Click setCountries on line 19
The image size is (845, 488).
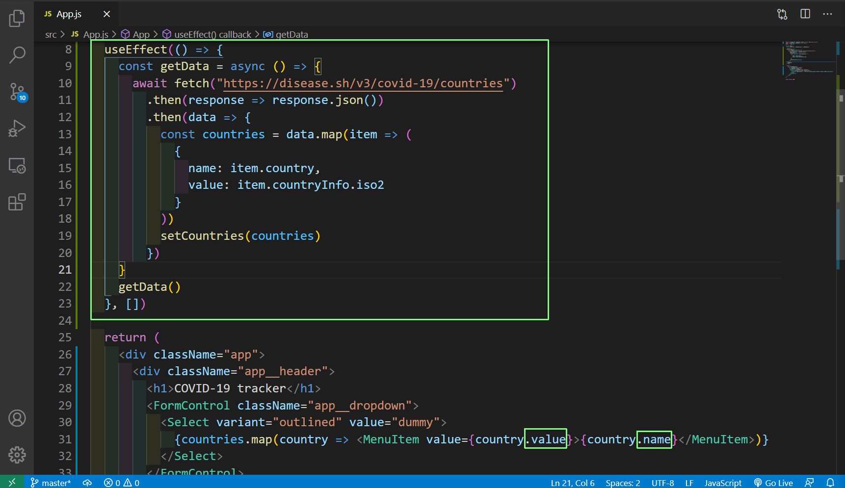tap(202, 236)
